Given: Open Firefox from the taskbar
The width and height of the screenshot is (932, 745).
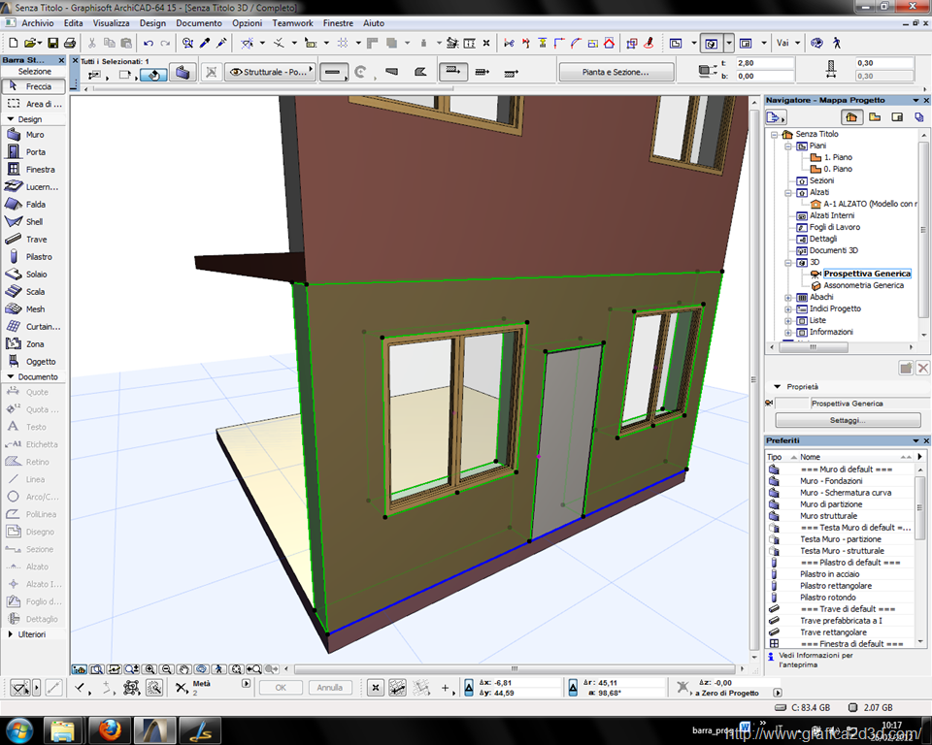Looking at the screenshot, I should 109,729.
